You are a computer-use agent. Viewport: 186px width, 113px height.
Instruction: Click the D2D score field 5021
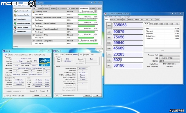128,60
